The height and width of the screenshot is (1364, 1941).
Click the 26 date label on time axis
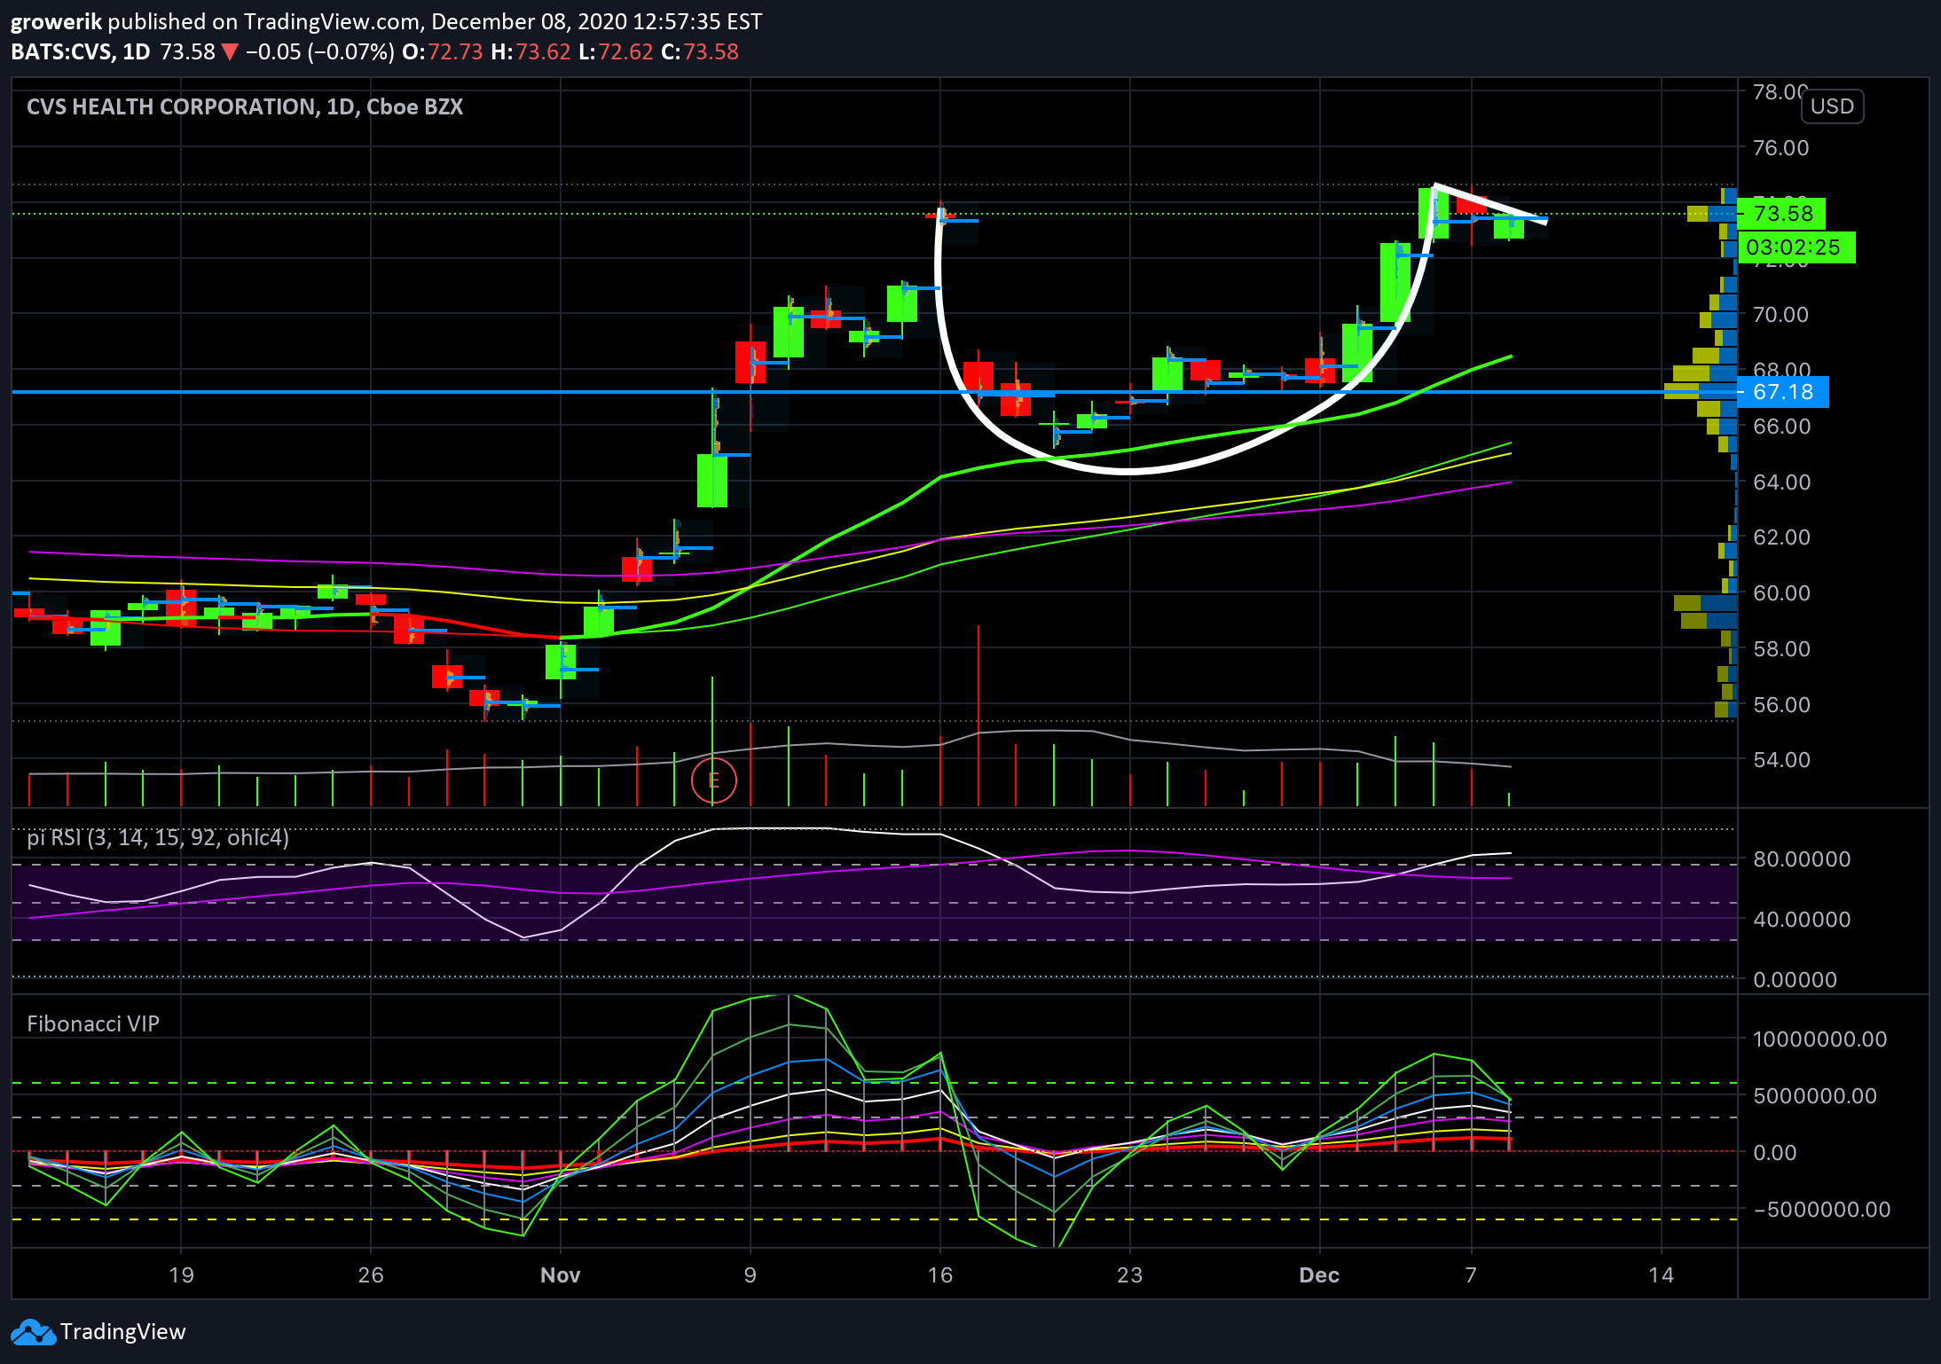(371, 1275)
